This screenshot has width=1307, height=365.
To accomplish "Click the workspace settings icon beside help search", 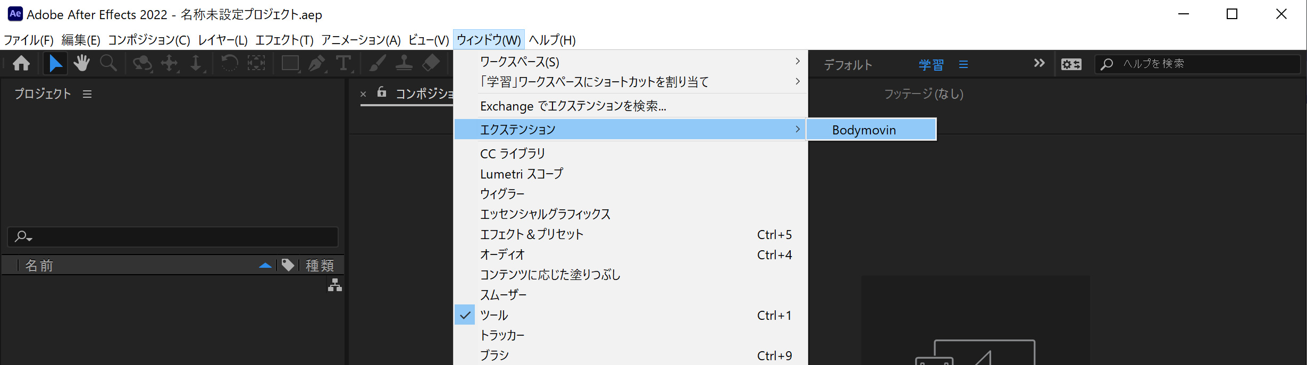I will coord(1071,64).
